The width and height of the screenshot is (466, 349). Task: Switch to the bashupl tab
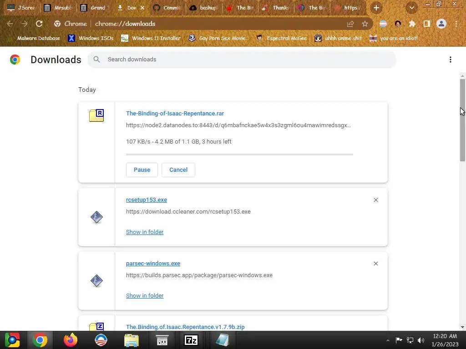coord(204,8)
